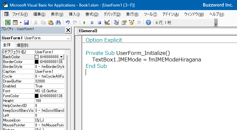The width and height of the screenshot is (237, 130).
Task: Select the Left property name
Action: tap(6, 115)
